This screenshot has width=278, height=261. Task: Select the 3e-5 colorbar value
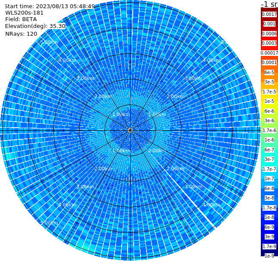pos(269,82)
